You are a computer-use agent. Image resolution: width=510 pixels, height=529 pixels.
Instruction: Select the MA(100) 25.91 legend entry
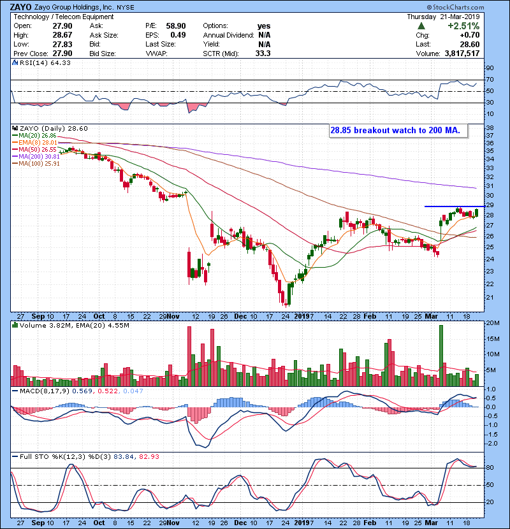(x=36, y=164)
